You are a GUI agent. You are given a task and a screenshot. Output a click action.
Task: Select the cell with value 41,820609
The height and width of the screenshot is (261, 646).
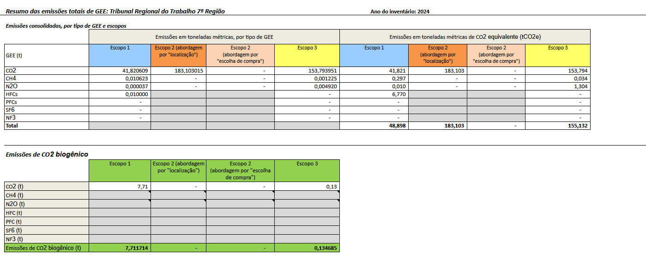click(120, 71)
